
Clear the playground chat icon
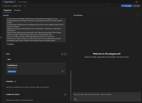pos(138,15)
